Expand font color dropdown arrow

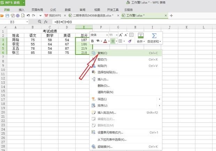109,41
